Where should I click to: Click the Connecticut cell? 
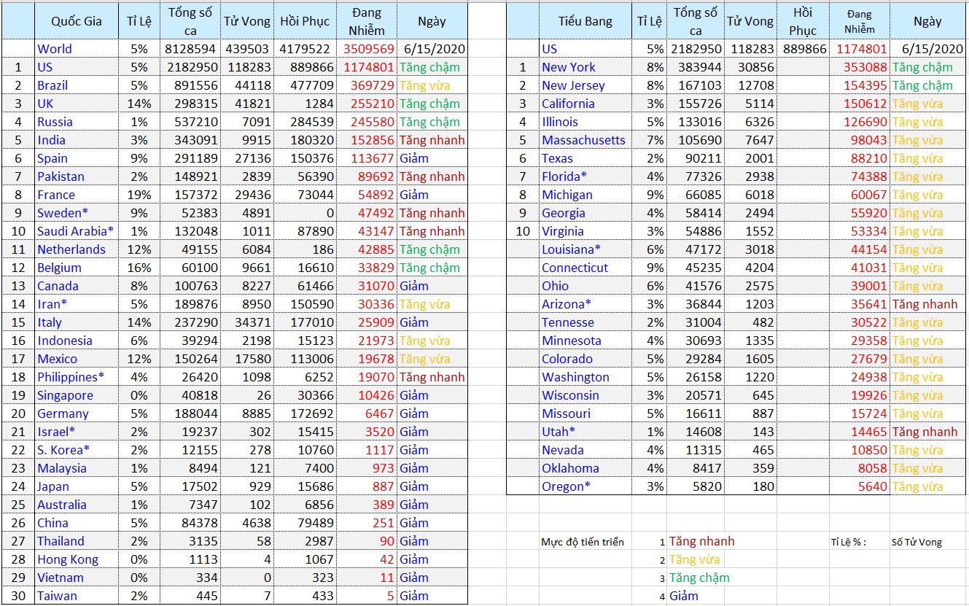pyautogui.click(x=585, y=268)
